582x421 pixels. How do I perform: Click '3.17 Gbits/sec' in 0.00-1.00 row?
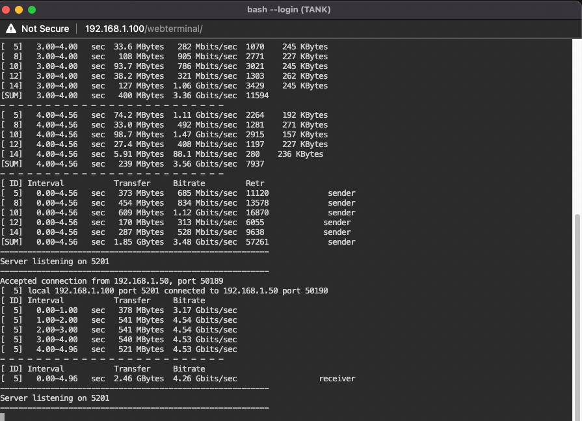205,310
